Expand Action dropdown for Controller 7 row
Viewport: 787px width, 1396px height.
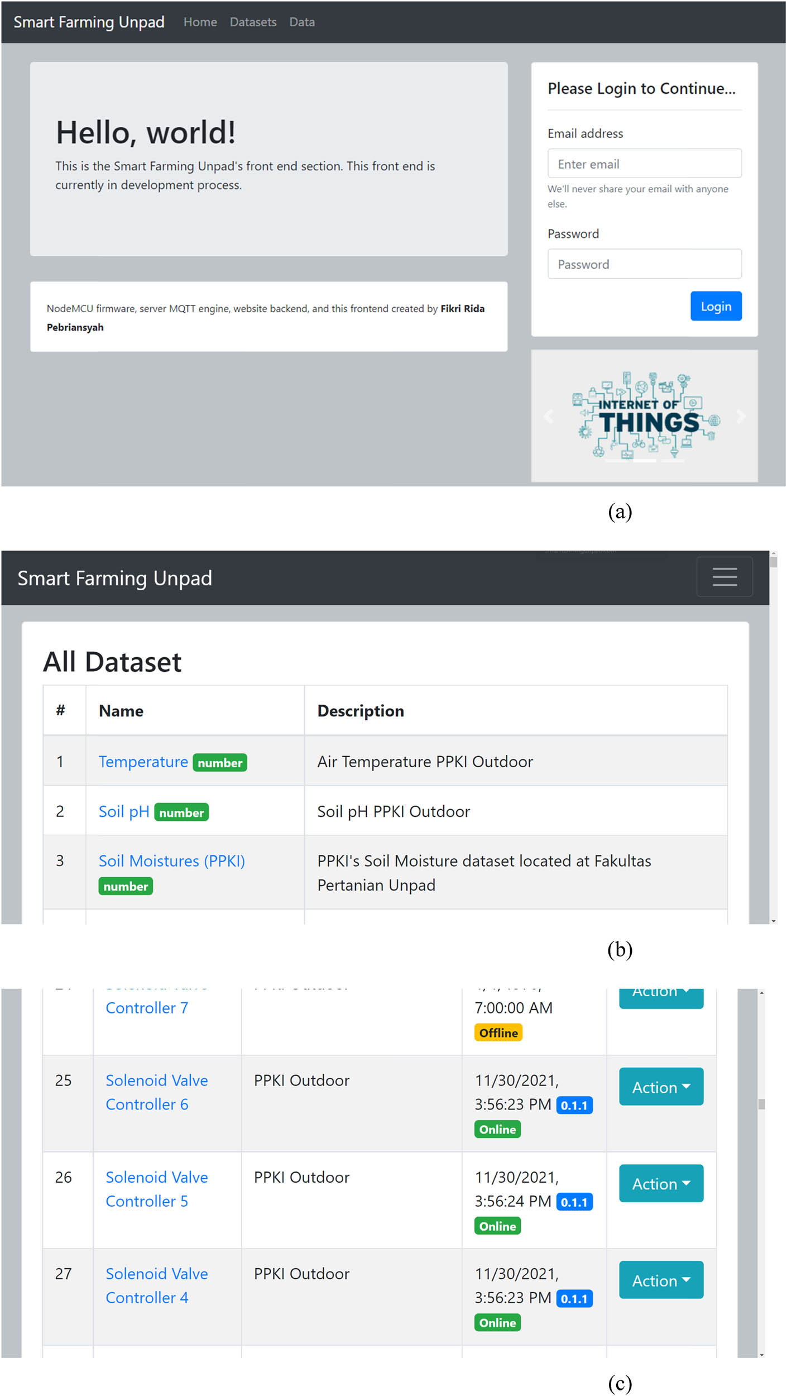click(x=661, y=997)
